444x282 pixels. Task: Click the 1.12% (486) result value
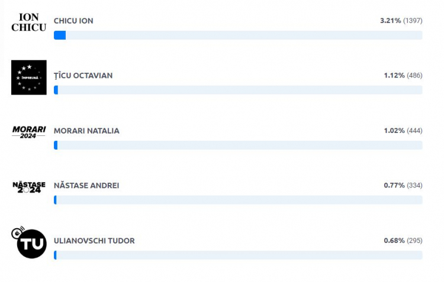point(403,76)
